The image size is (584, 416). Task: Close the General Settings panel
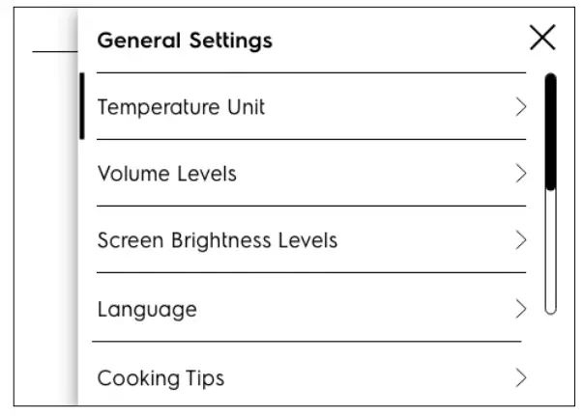pyautogui.click(x=542, y=39)
